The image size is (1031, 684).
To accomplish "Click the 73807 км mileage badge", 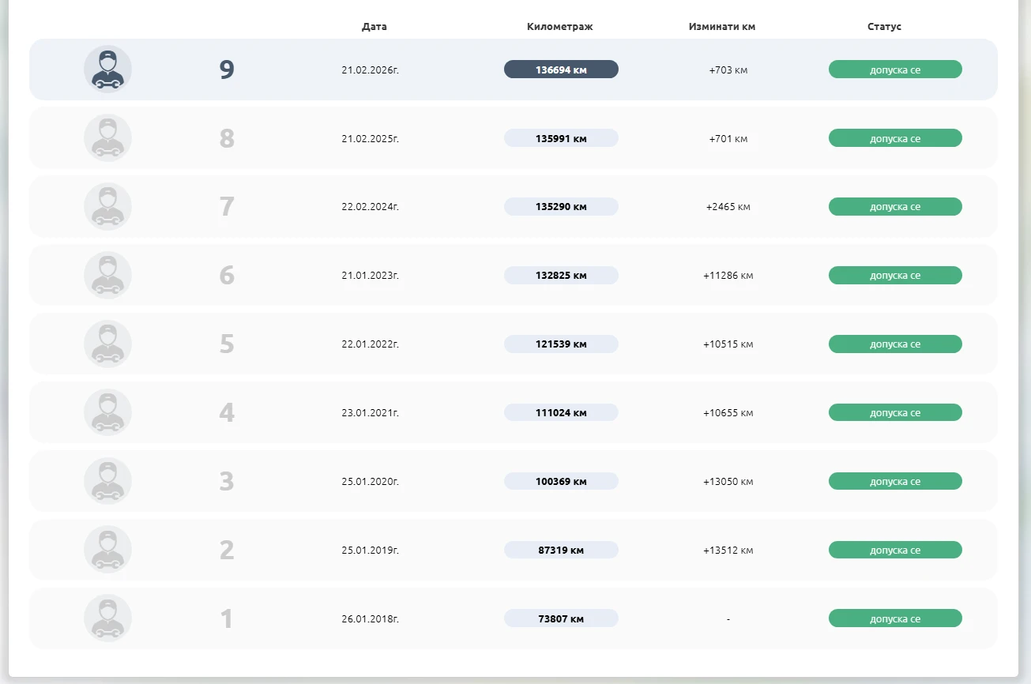I will pos(561,618).
